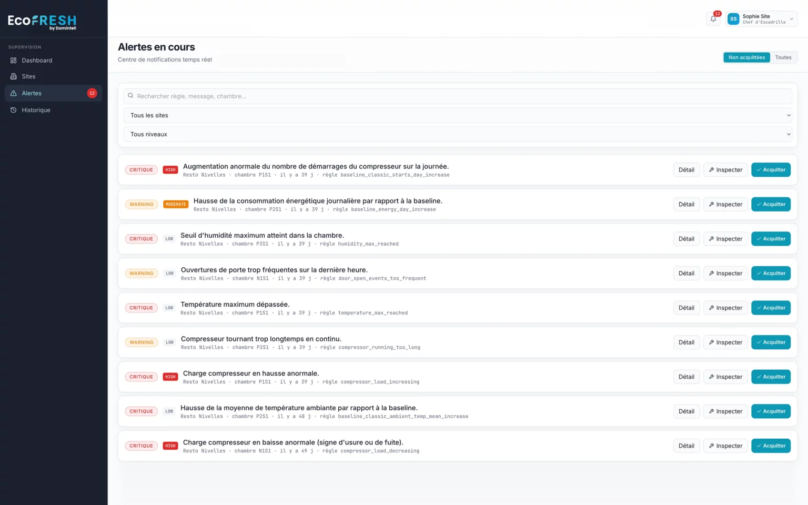Open the Tous les sites dropdown
Screen dimensions: 808x505
pos(458,115)
